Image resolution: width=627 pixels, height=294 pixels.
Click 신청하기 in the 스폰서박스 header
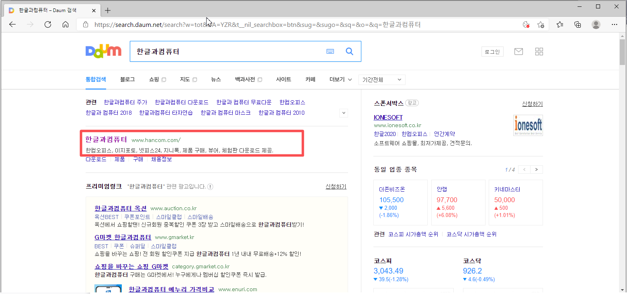532,104
